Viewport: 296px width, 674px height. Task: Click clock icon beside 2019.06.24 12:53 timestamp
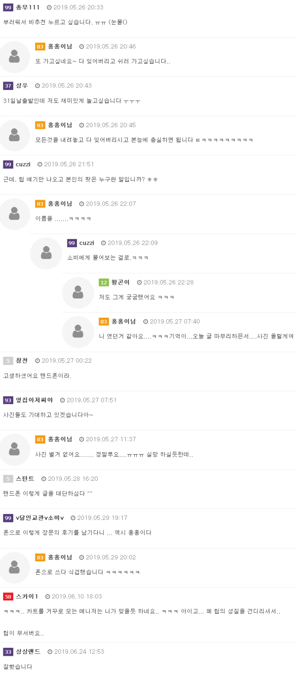(50, 652)
